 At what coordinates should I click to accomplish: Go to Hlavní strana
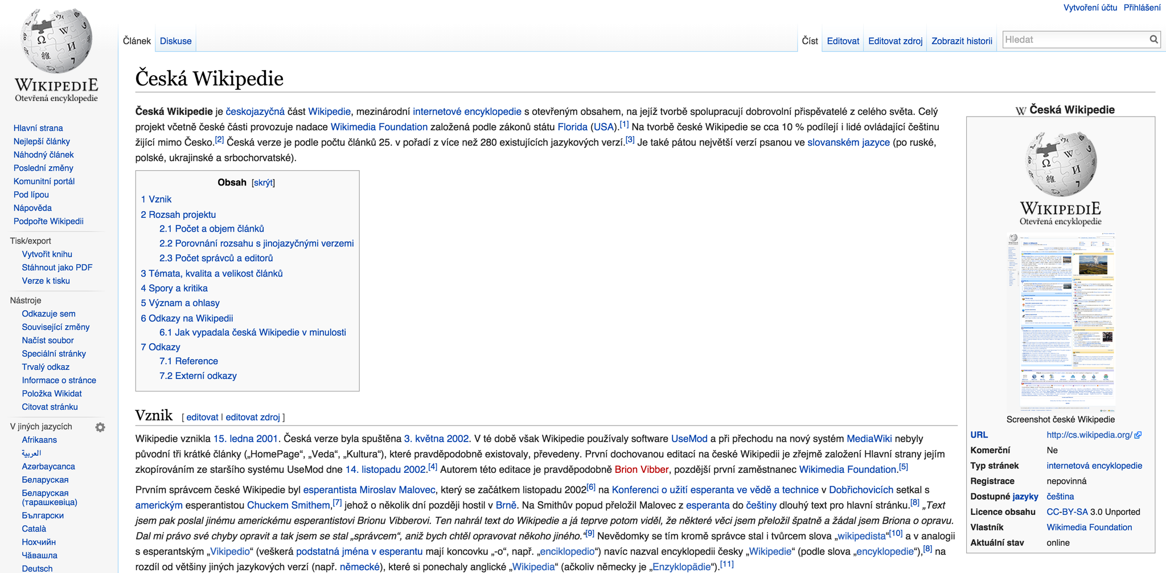coord(38,128)
